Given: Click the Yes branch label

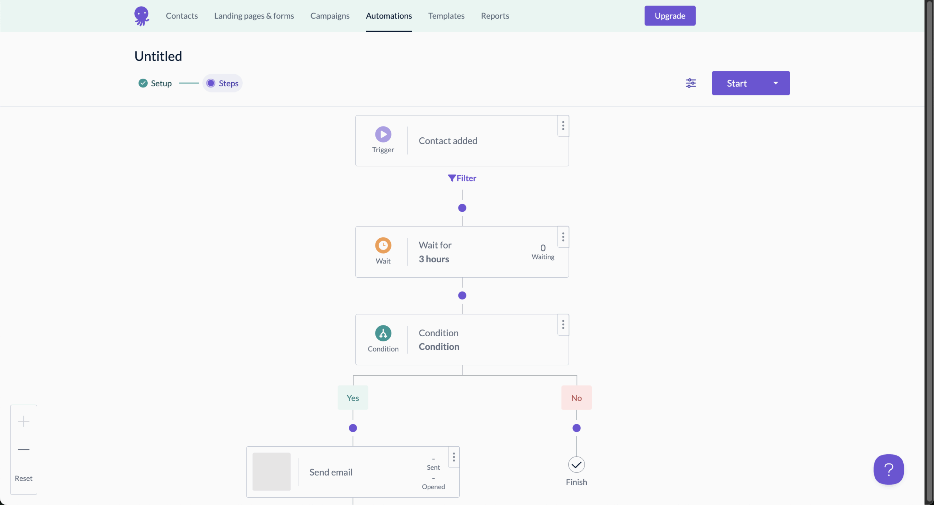Looking at the screenshot, I should [352, 398].
